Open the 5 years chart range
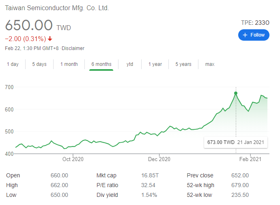Viewport: 280px width, 205px height. coord(183,64)
